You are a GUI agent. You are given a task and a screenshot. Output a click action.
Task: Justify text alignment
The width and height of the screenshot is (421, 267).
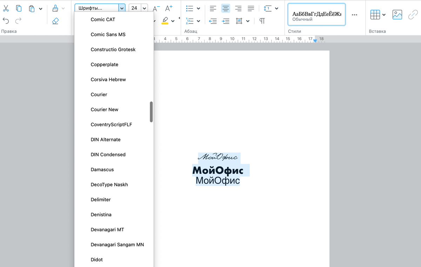click(x=251, y=8)
